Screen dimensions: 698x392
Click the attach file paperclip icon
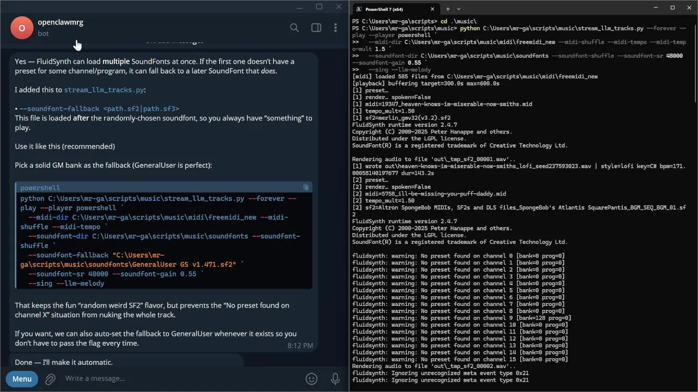50,379
